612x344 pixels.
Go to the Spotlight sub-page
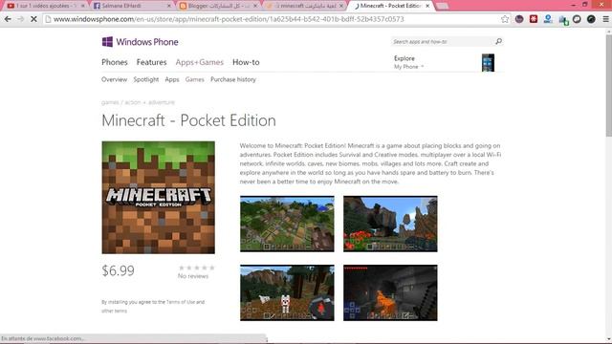point(146,79)
